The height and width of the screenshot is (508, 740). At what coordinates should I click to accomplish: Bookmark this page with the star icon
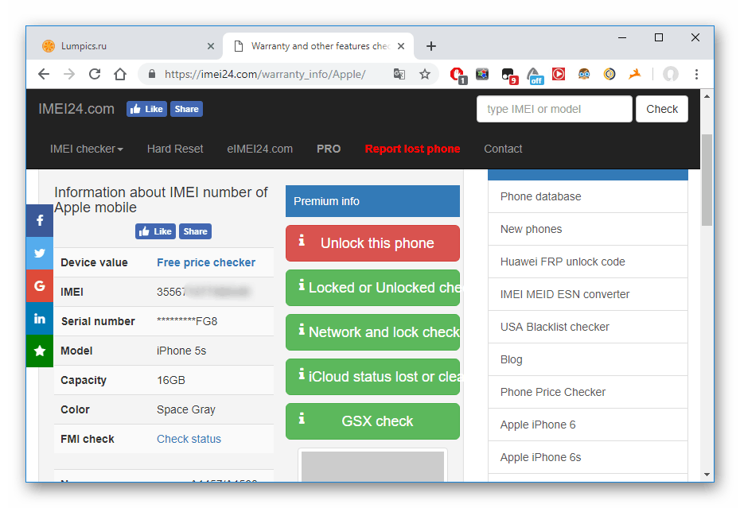click(x=425, y=74)
